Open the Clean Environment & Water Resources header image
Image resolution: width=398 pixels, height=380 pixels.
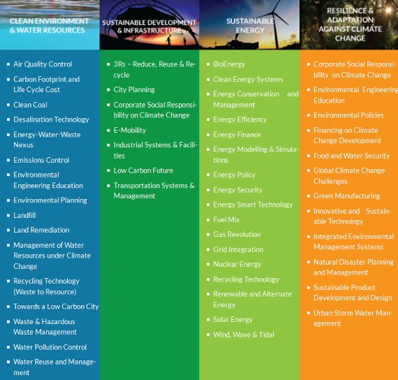tap(50, 24)
